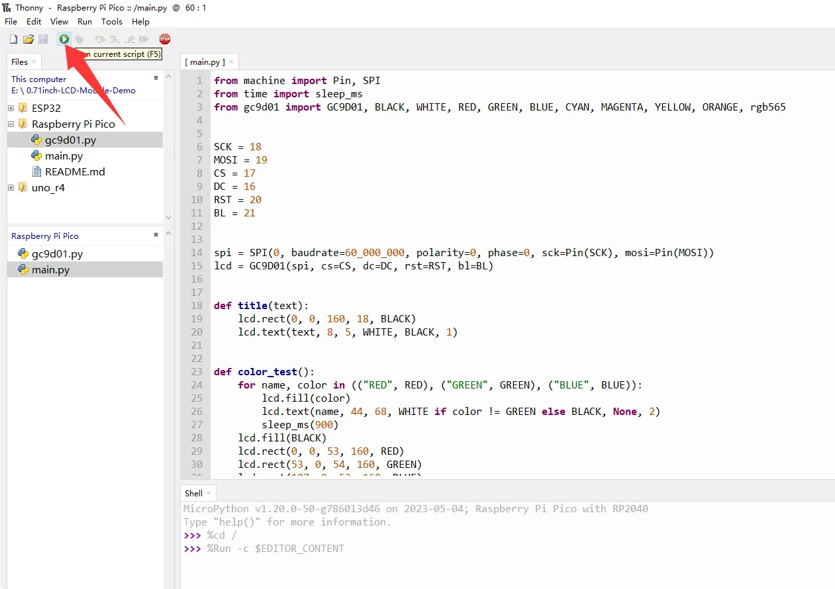Save the file with the floppy disk icon
Screen dimensions: 835x589
43,39
